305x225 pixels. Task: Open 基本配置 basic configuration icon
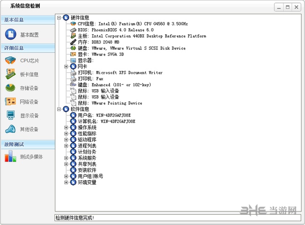click(11, 34)
